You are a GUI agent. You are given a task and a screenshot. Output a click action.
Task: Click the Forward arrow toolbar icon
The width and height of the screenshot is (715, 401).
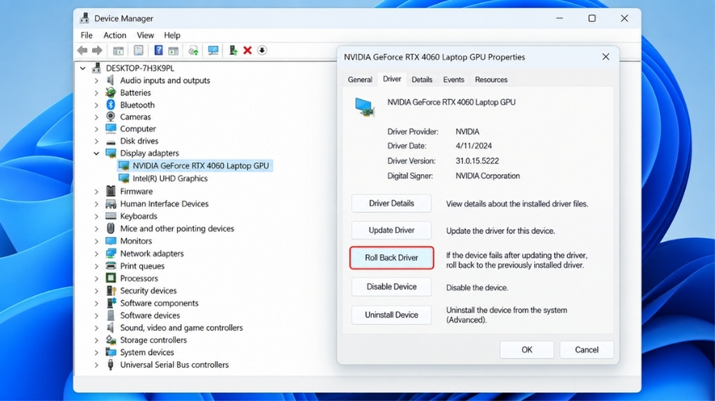[x=97, y=51]
